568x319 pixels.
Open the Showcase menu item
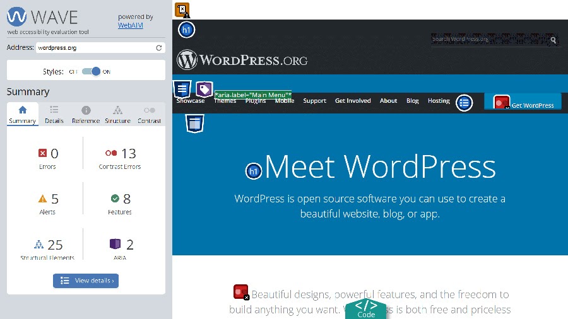point(191,101)
